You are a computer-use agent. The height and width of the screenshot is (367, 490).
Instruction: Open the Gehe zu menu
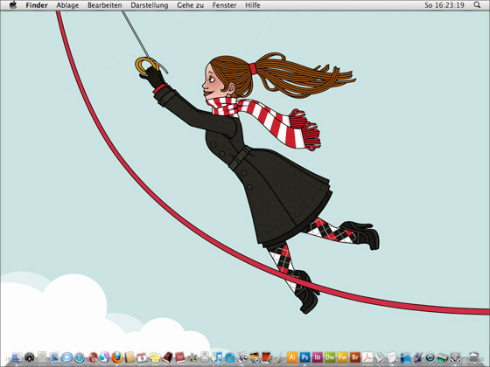190,5
